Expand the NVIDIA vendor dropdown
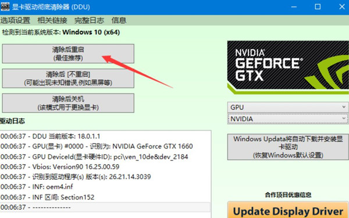This screenshot has width=349, height=218. [288, 119]
